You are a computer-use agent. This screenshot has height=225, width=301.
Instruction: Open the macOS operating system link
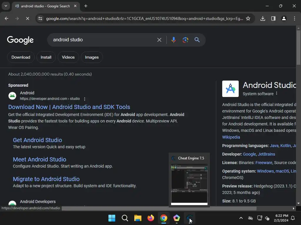pos(282,171)
